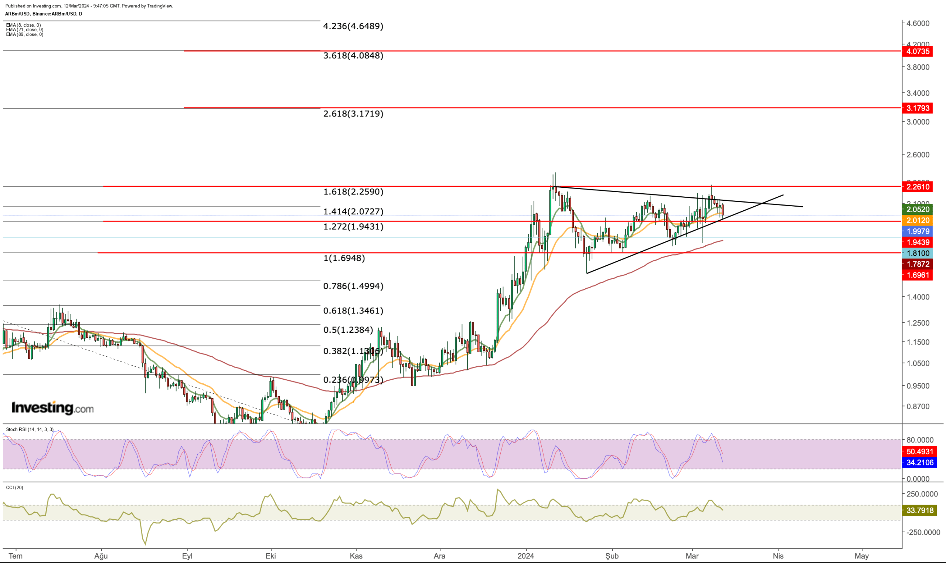This screenshot has height=563, width=946.
Task: Select the green 2.0520 price tag
Action: pyautogui.click(x=918, y=209)
